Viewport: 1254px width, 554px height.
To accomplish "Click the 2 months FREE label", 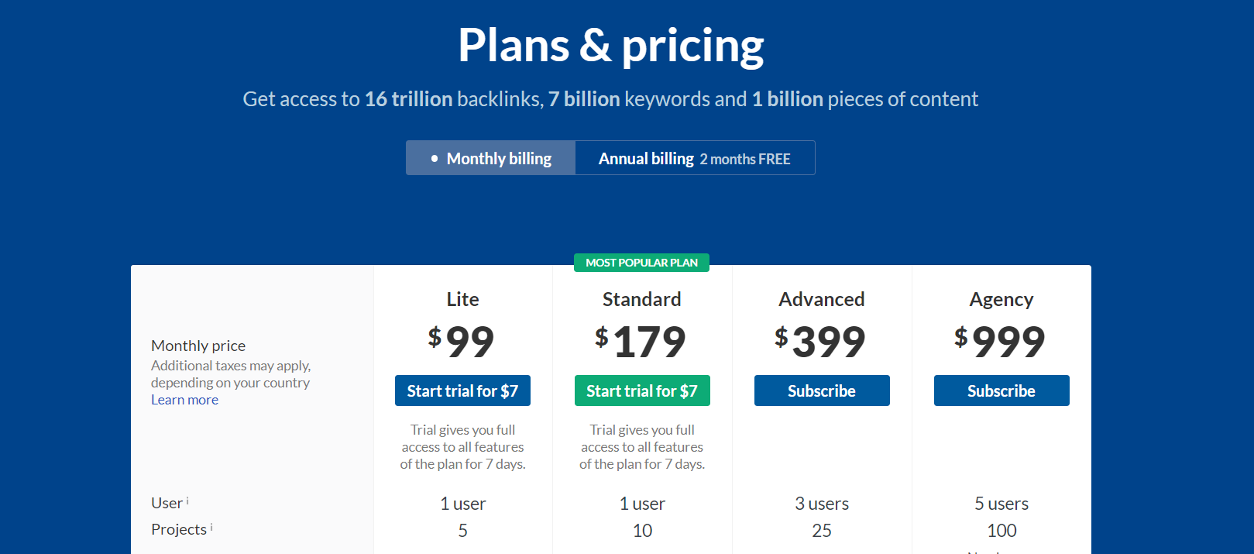I will [x=744, y=159].
